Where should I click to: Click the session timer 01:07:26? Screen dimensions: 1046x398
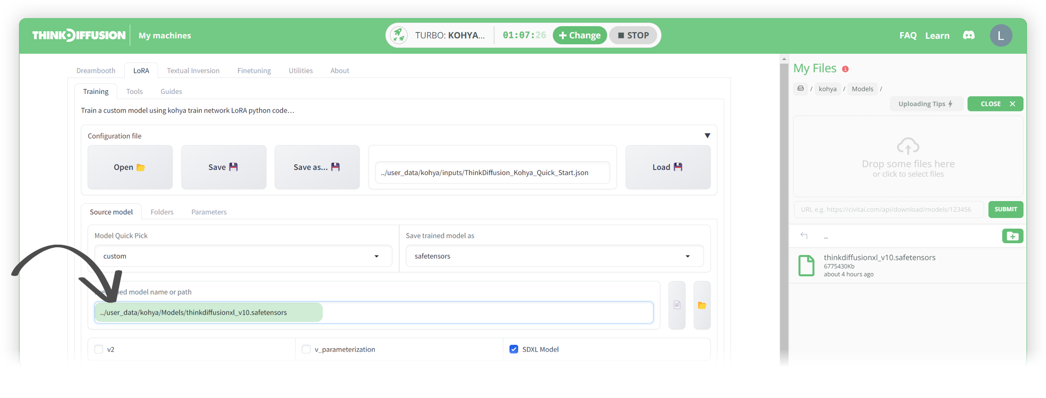(524, 36)
